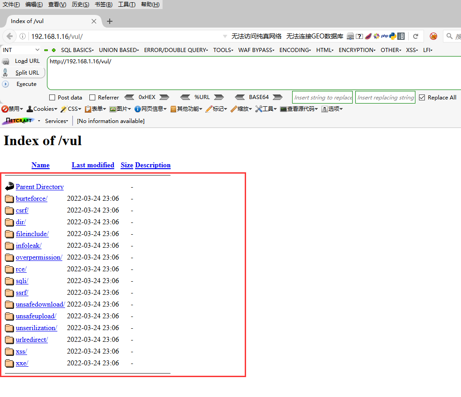
Task: Click the %URL left arrow button
Action: [185, 97]
